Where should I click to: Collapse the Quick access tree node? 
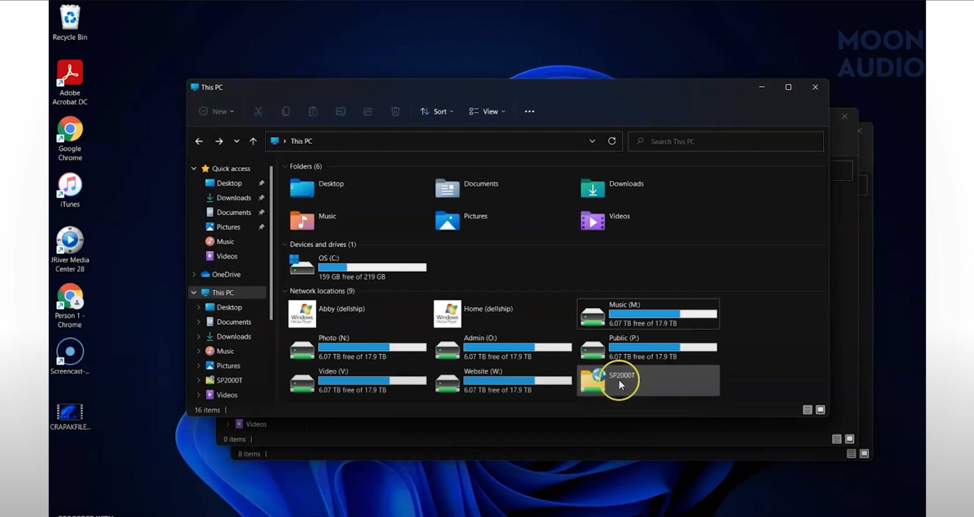pyautogui.click(x=194, y=168)
